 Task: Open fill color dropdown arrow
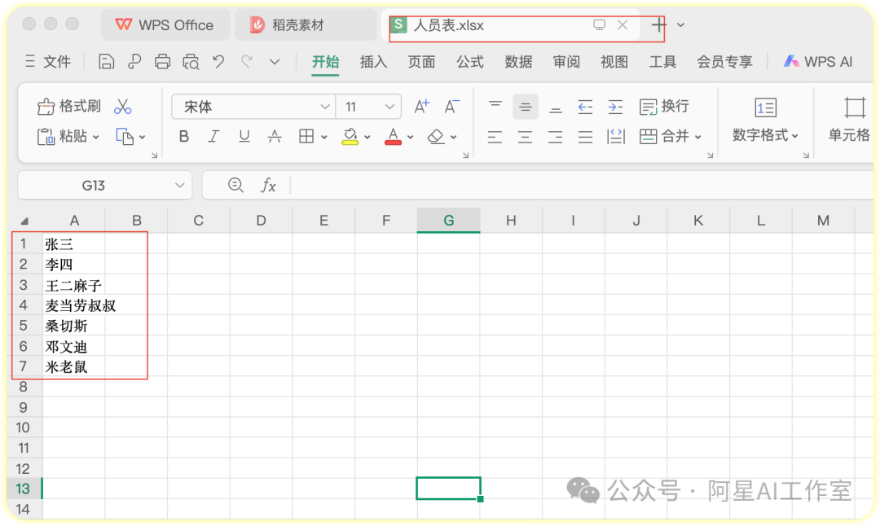tap(367, 137)
